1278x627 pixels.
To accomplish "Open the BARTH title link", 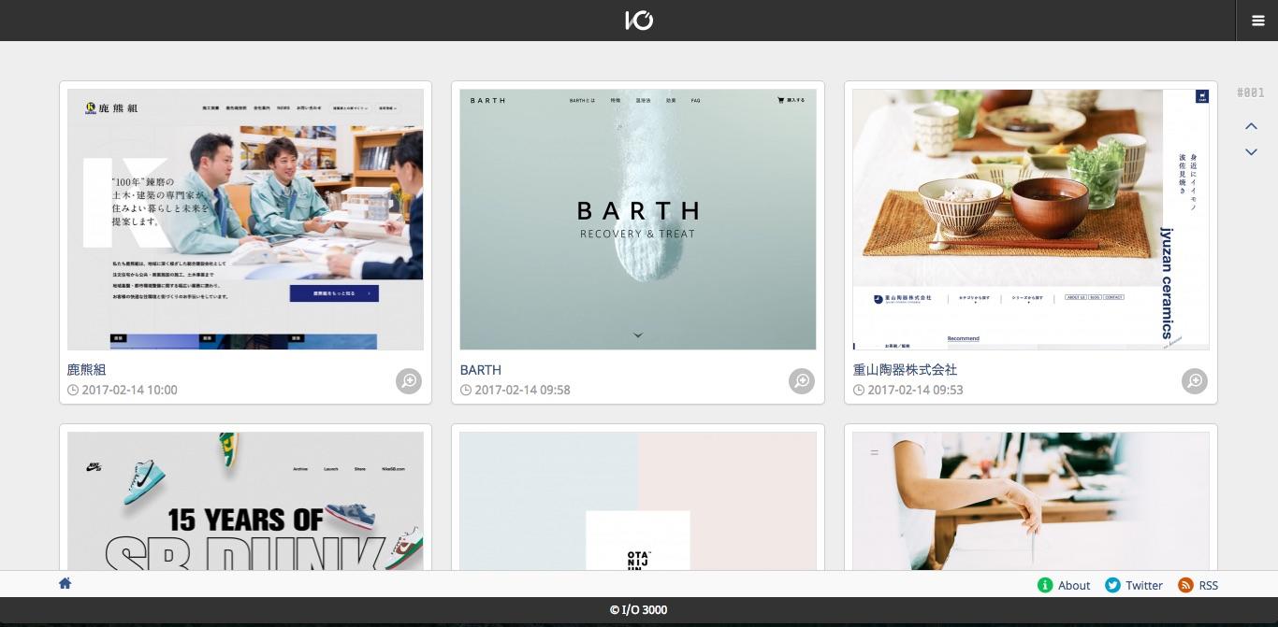I will 481,370.
